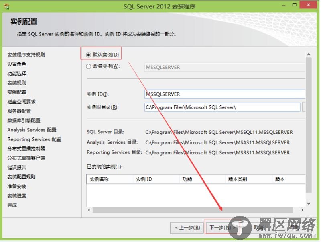This screenshot has width=321, height=242.
Task: Click the MSSQL11.MSSQLSERVER directory path text
Action: tap(219, 132)
